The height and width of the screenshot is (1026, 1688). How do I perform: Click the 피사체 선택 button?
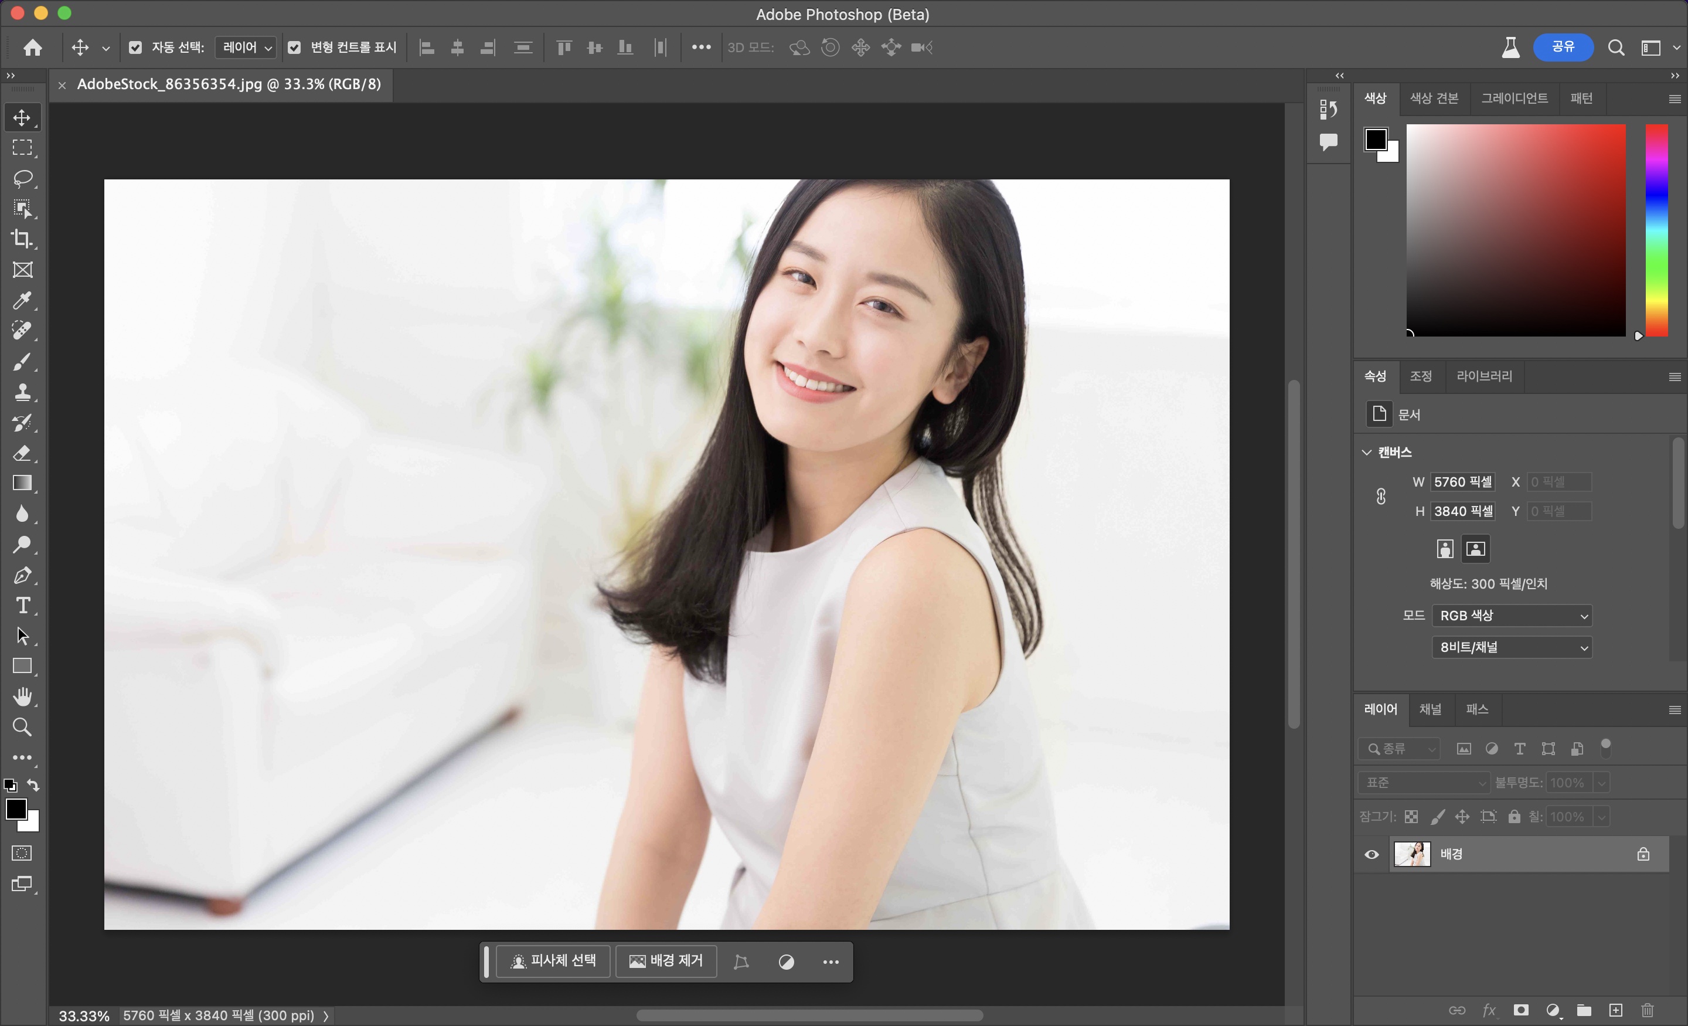click(553, 961)
